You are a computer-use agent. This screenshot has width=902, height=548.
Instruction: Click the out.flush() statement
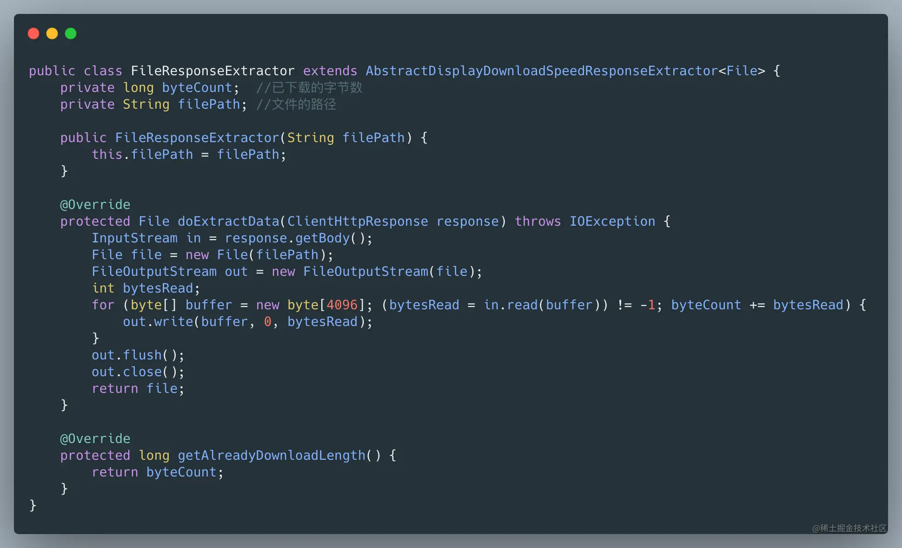pos(138,355)
